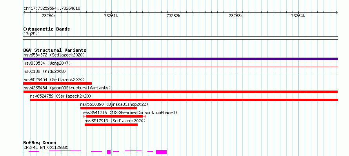
Task: Select the thin blue nsv2138 variant line
Action: (180, 75)
